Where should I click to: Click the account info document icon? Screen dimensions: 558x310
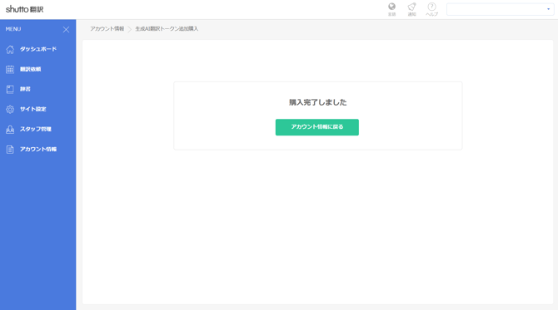pyautogui.click(x=10, y=149)
